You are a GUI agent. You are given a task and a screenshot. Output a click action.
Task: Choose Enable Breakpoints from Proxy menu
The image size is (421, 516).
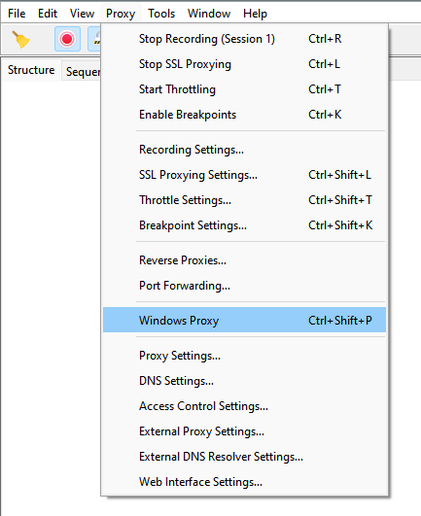pyautogui.click(x=244, y=115)
